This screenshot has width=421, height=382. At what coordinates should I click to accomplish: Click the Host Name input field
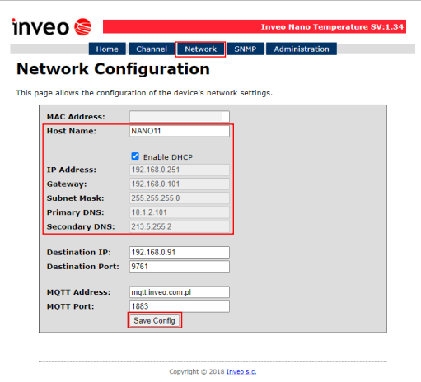(x=180, y=131)
